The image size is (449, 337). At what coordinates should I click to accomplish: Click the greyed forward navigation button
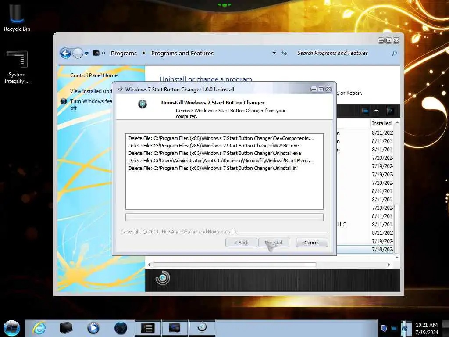78,53
